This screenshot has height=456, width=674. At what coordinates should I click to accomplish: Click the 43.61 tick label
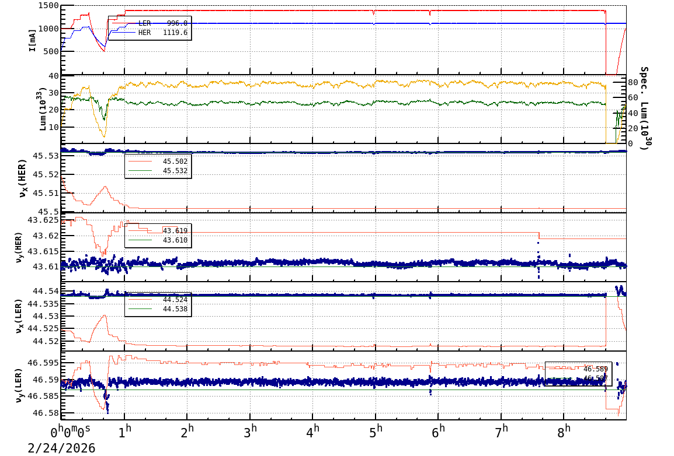[x=46, y=267]
